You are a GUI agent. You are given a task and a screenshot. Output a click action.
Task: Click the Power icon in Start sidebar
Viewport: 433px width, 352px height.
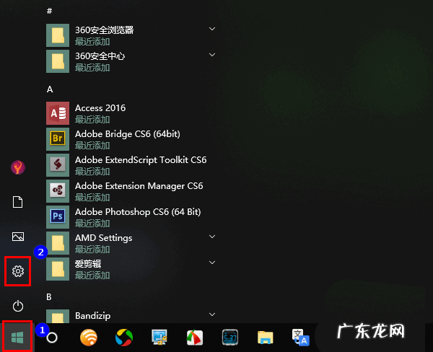pos(18,306)
